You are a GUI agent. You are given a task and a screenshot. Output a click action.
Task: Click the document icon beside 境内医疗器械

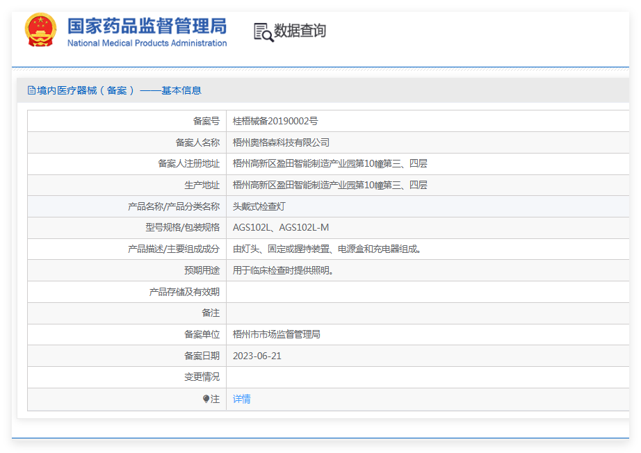[x=31, y=90]
